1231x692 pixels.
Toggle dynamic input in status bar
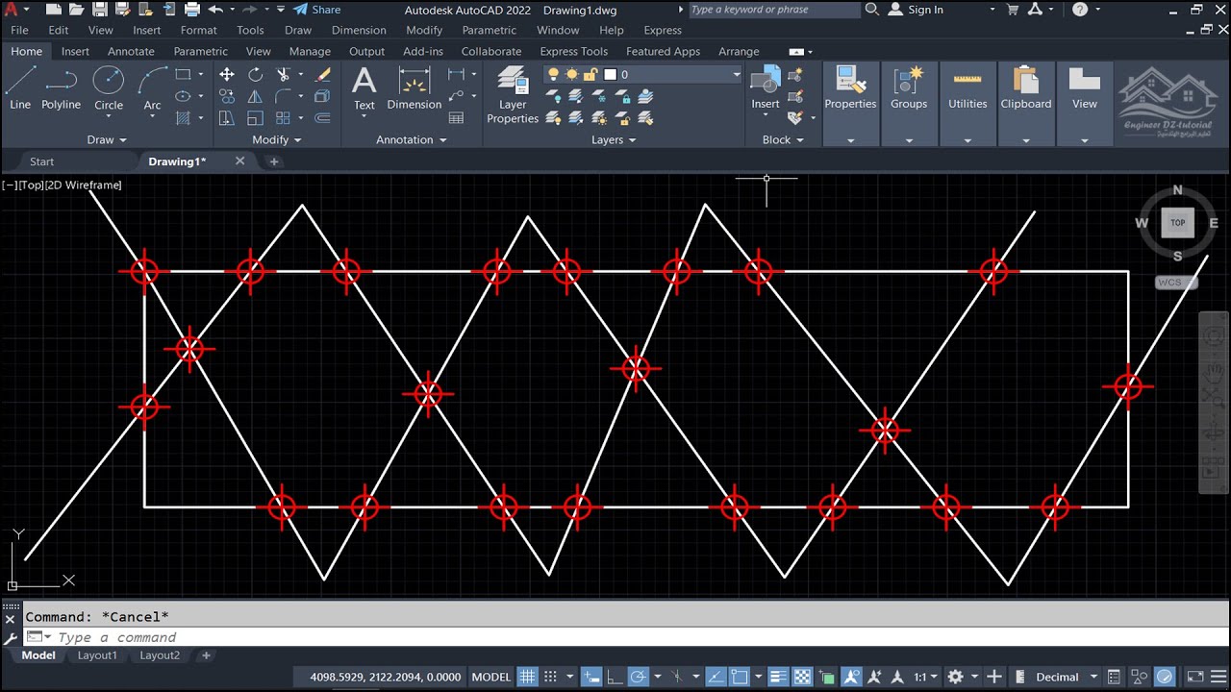point(591,677)
